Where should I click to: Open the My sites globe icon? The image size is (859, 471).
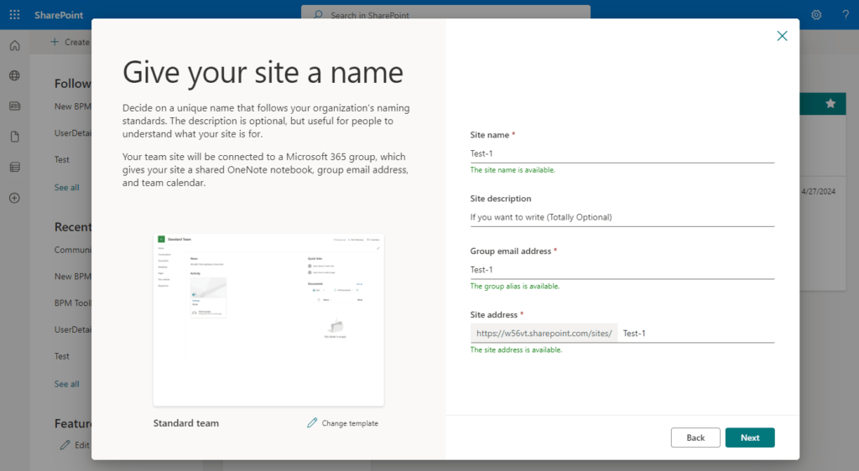click(x=15, y=75)
